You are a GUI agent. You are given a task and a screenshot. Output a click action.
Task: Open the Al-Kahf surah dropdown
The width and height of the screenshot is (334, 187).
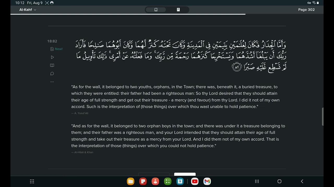28,10
